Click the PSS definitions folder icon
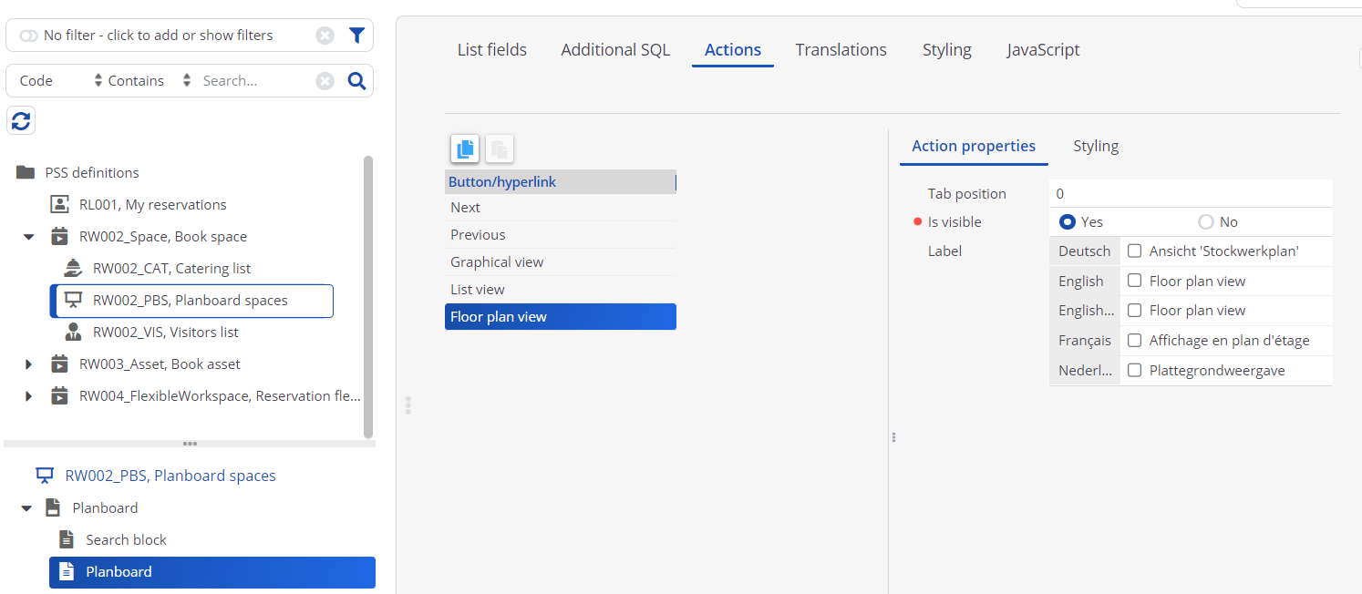Viewport: 1362px width, 594px height. point(26,173)
